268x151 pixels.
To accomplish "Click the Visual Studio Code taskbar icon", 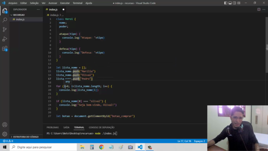I will tap(140, 147).
